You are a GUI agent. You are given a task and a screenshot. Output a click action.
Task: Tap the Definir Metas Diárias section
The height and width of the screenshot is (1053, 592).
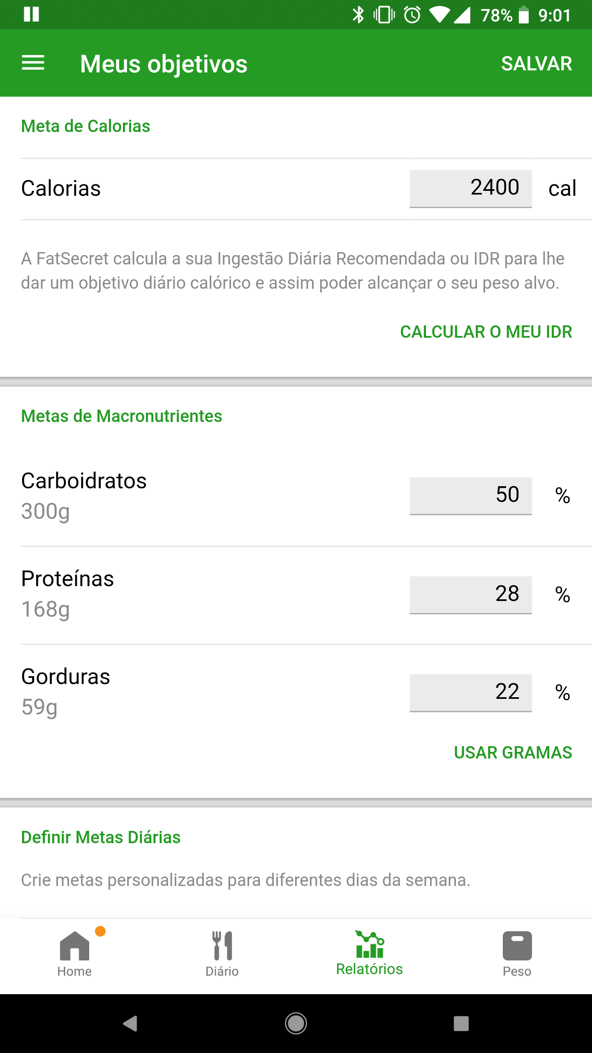pos(101,837)
